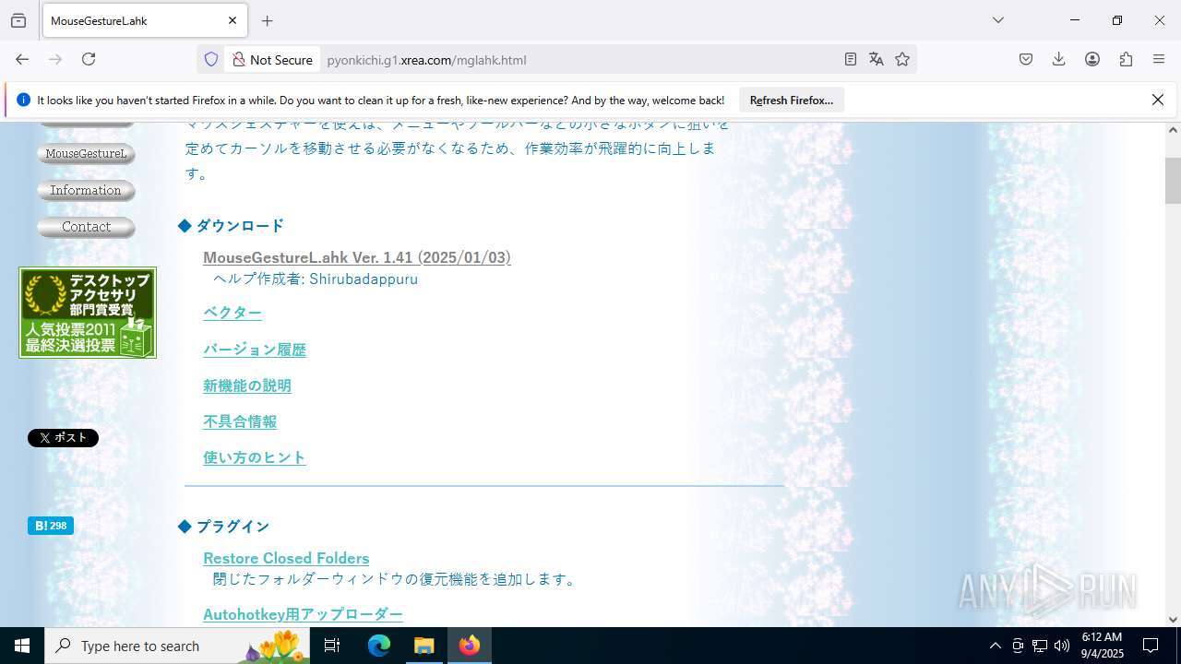Viewport: 1181px width, 664px height.
Task: Click the Hatena bookmark B! 298 badge
Action: click(x=51, y=526)
